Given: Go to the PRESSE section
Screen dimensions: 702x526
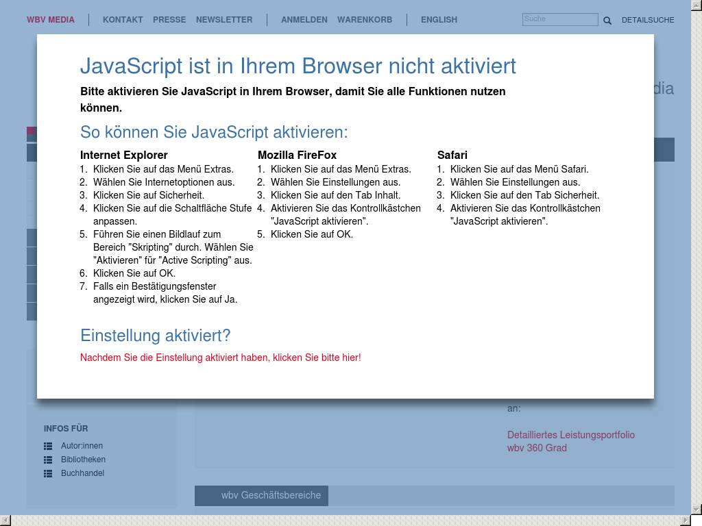Looking at the screenshot, I should 169,20.
